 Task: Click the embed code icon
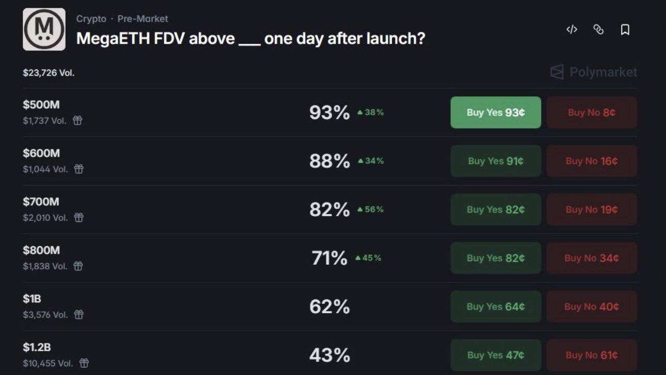572,30
